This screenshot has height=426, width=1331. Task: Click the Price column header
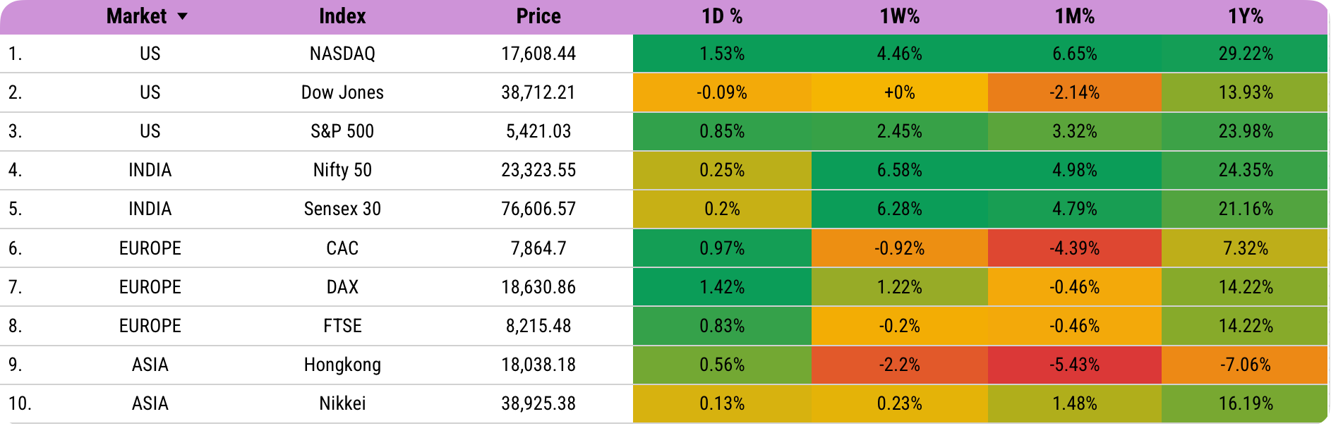(x=538, y=16)
